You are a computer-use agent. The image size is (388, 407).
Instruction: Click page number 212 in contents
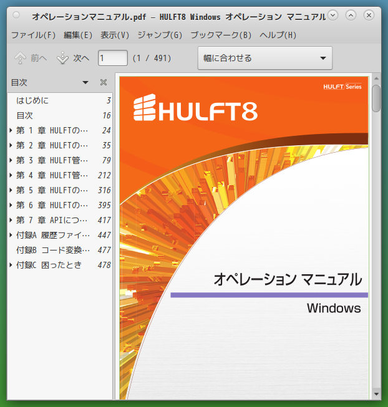(x=104, y=175)
